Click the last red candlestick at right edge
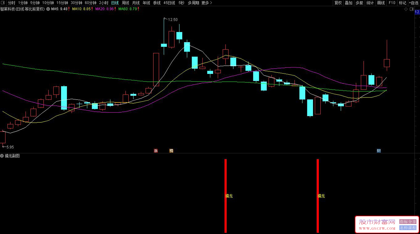 click(387, 63)
